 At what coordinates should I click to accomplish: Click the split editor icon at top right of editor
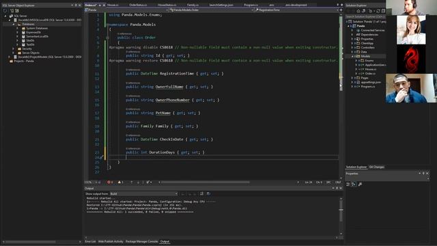pyautogui.click(x=341, y=10)
